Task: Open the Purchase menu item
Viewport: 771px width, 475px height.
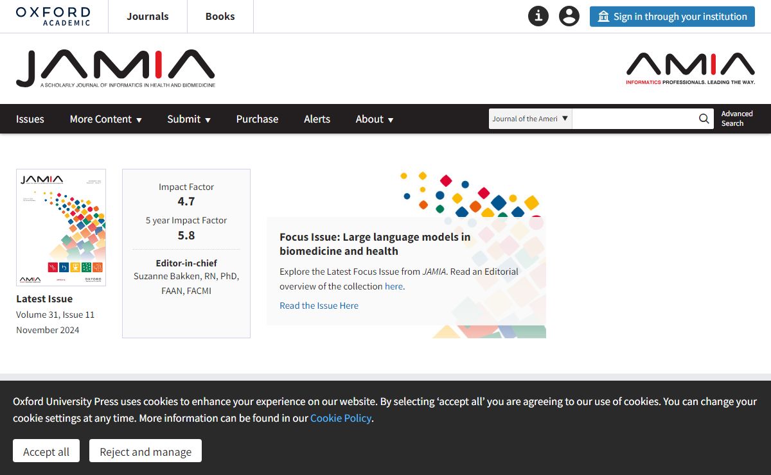Action: pyautogui.click(x=257, y=119)
